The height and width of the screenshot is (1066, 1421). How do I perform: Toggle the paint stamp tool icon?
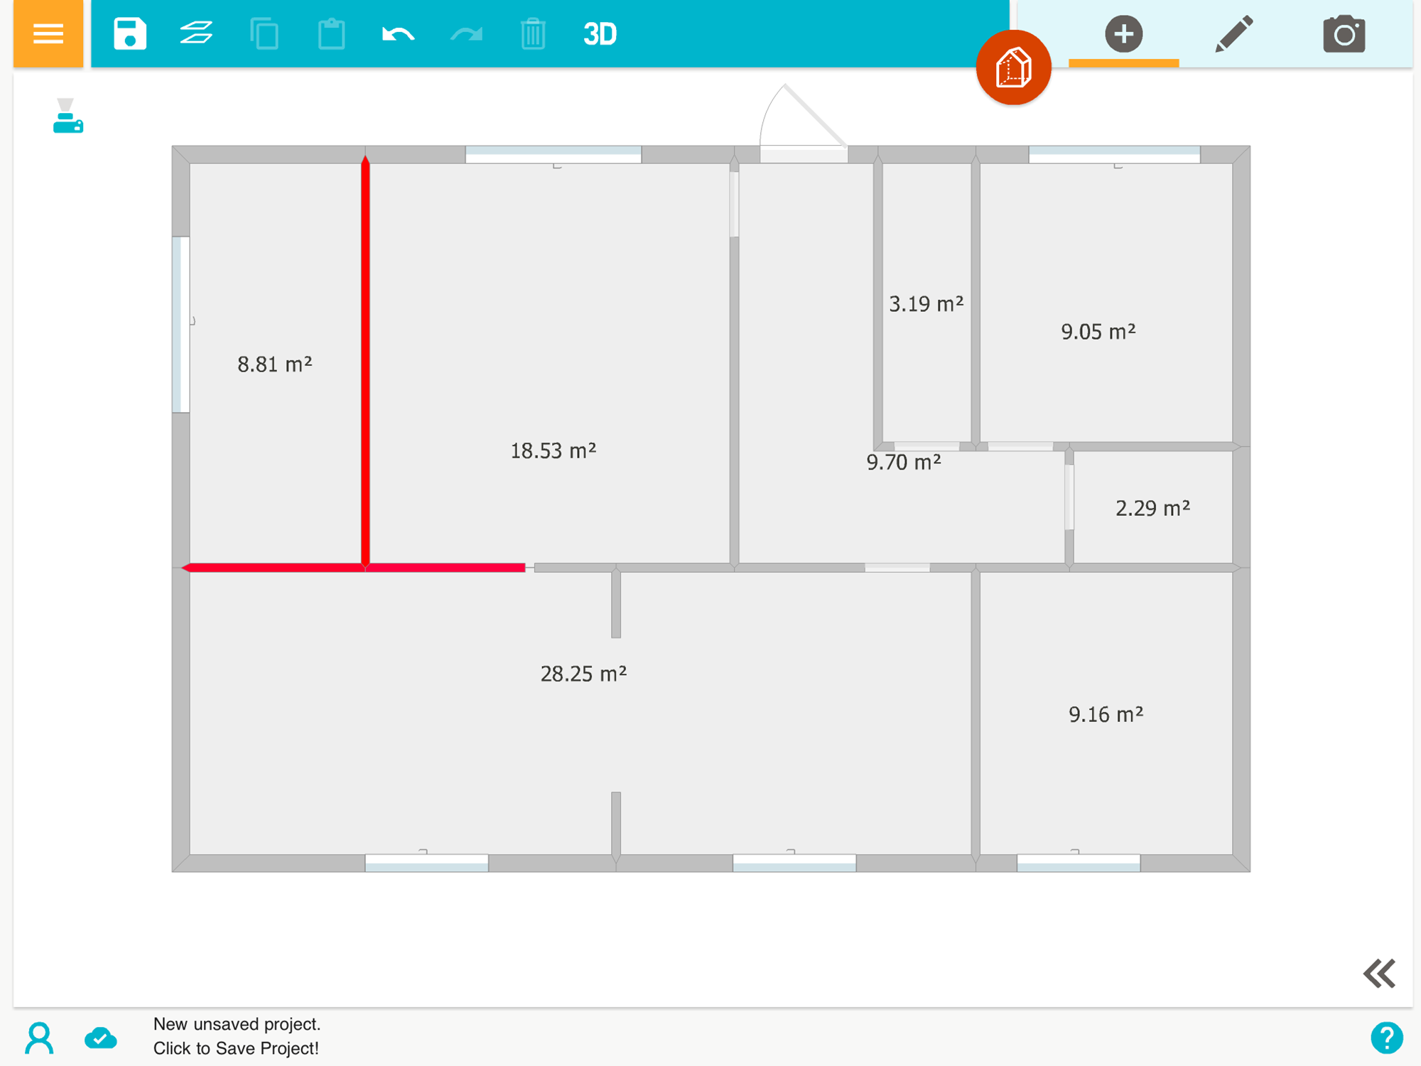pos(67,116)
